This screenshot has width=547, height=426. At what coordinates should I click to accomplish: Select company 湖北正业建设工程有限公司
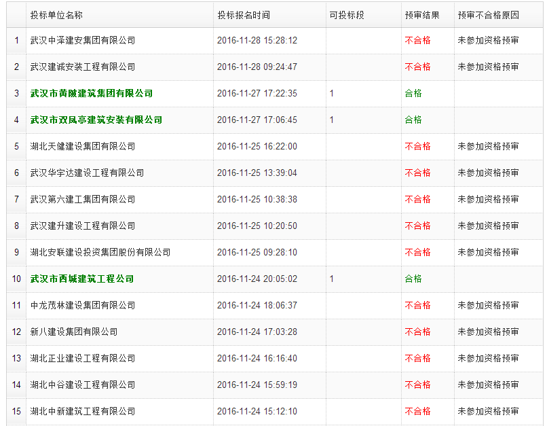pyautogui.click(x=83, y=358)
